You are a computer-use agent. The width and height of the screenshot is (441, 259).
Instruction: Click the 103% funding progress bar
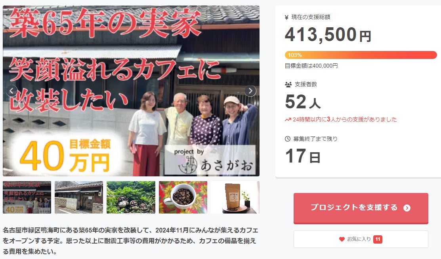361,55
